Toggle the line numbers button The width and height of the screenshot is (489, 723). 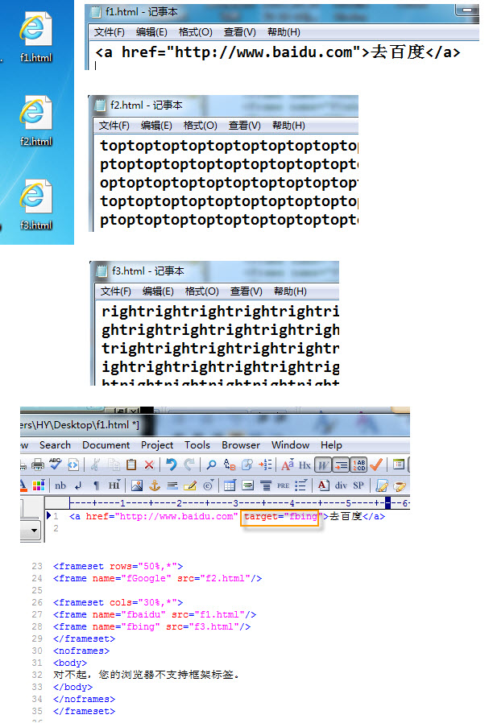point(359,465)
